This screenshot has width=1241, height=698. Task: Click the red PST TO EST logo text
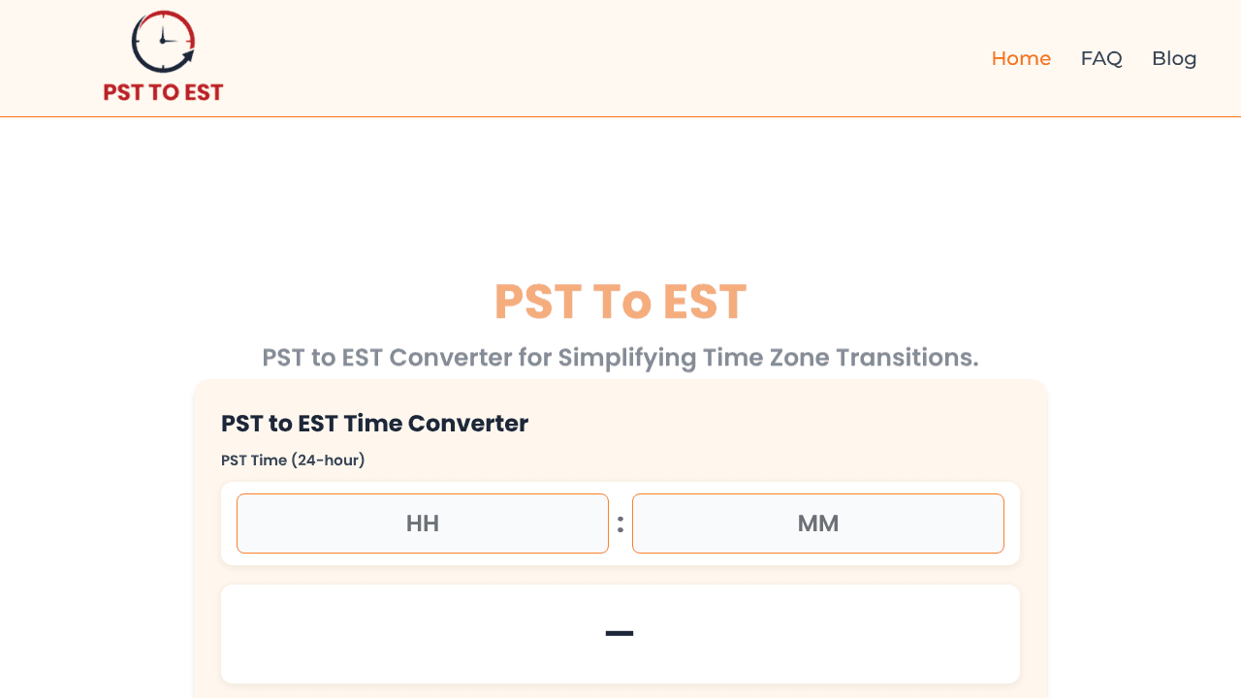click(163, 92)
